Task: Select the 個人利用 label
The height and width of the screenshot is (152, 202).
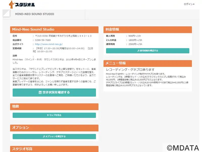Action: coord(110,36)
